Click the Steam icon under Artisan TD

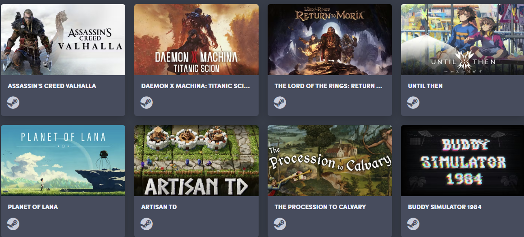(x=147, y=224)
